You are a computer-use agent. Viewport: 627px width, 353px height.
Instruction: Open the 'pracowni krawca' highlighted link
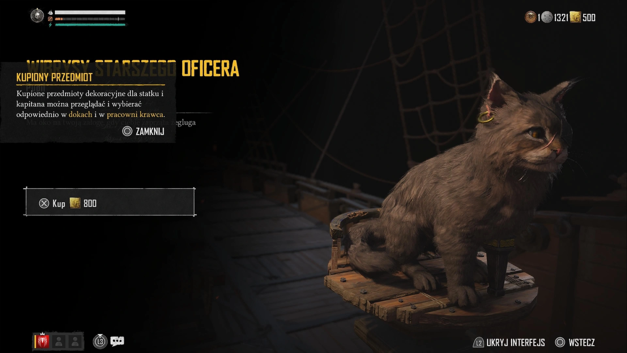136,114
